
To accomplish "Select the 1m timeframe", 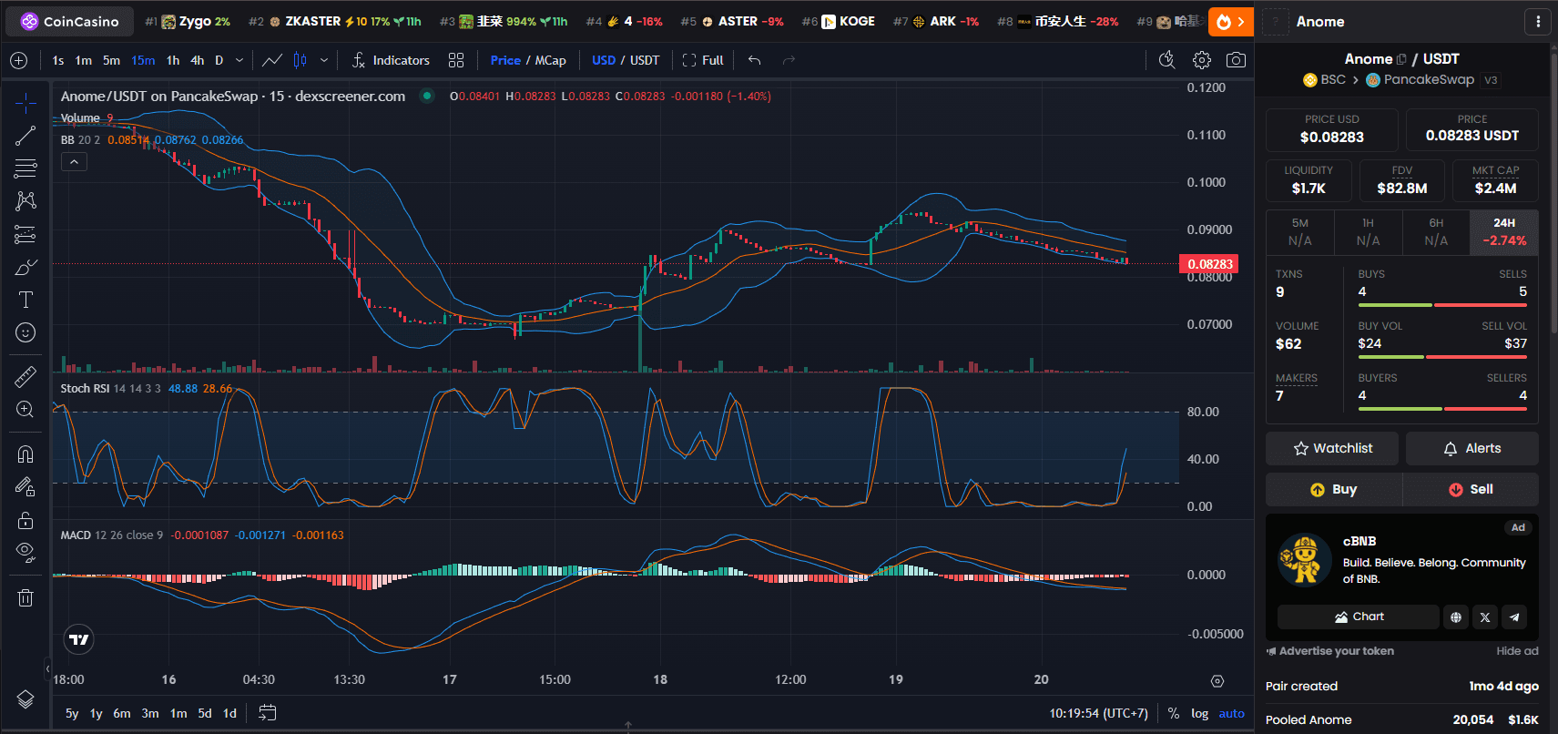I will (x=84, y=60).
